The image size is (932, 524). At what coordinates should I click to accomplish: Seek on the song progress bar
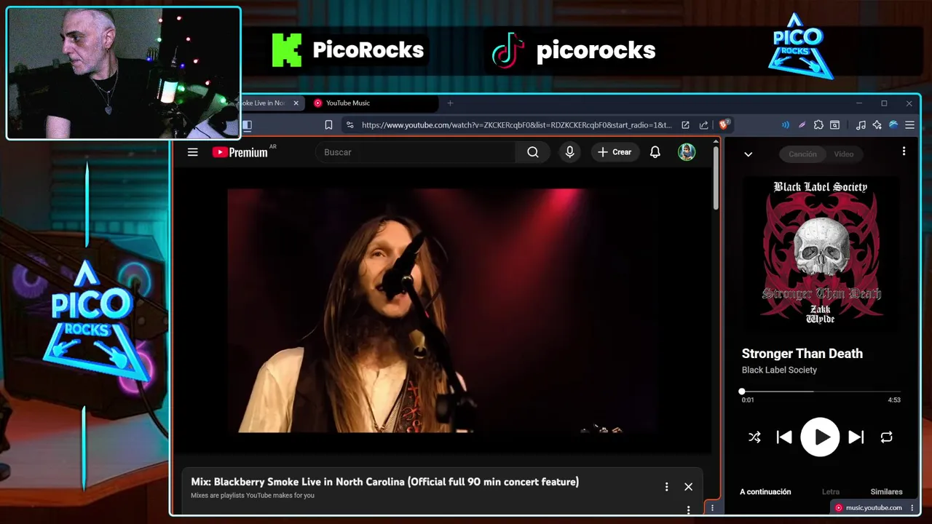821,392
